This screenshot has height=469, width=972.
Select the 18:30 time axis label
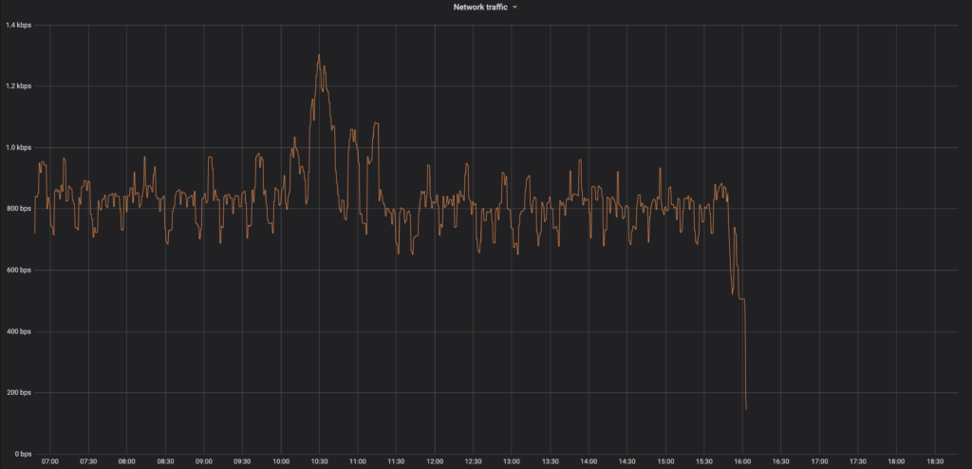(934, 461)
